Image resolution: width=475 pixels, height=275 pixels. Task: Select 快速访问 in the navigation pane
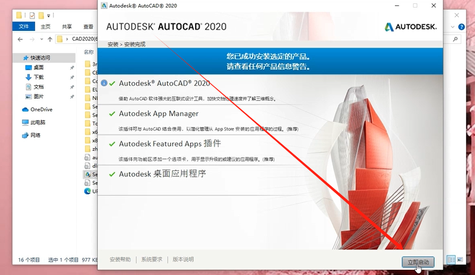40,57
